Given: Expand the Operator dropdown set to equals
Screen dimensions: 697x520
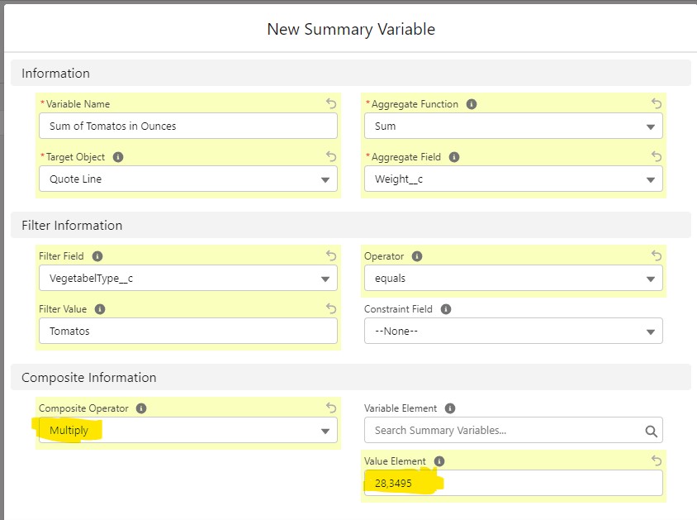Looking at the screenshot, I should (513, 279).
